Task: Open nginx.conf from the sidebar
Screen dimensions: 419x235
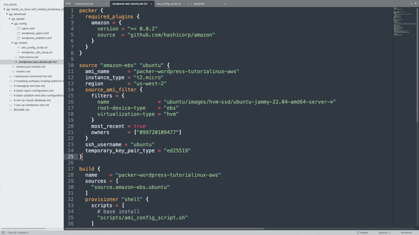Action: point(28,28)
